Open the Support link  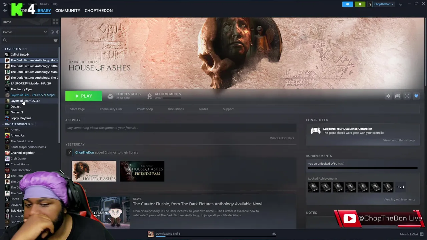click(x=228, y=109)
